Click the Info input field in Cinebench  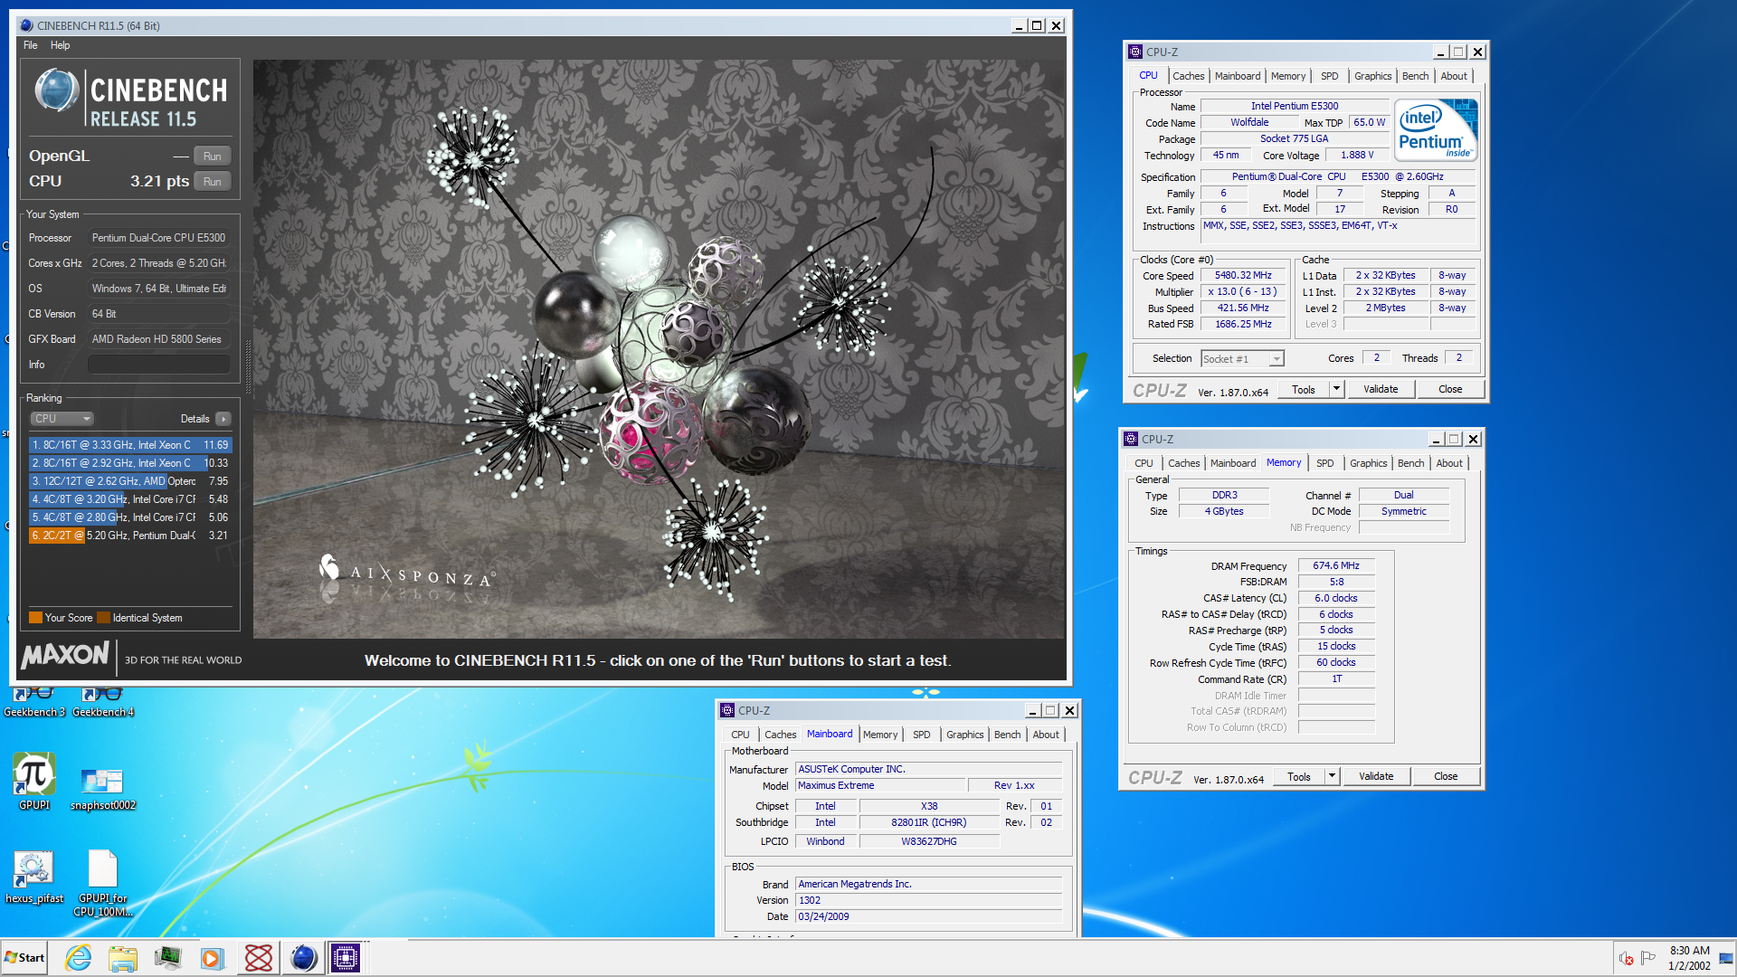(158, 365)
